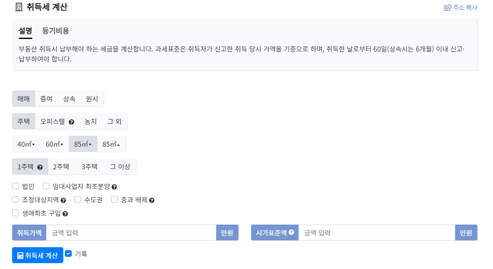Open the selected 85㎡ dropdown
Viewport: 493px width, 269px height.
click(x=91, y=144)
